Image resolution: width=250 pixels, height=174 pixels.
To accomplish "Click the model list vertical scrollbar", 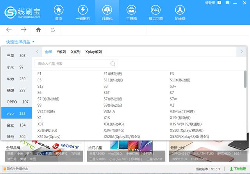I will (x=245, y=79).
